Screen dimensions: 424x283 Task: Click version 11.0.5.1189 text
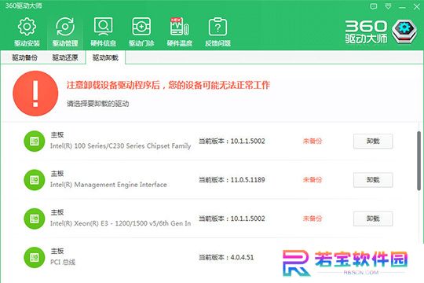click(247, 180)
